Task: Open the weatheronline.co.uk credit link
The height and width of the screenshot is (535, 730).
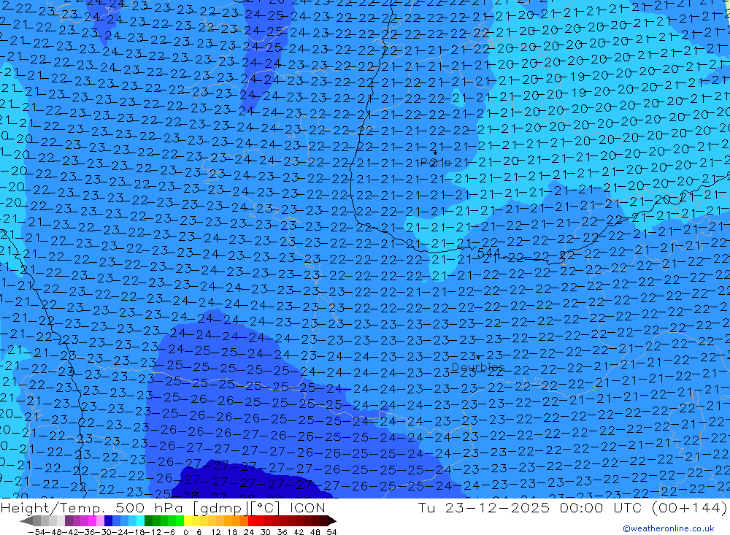Action: (669, 528)
